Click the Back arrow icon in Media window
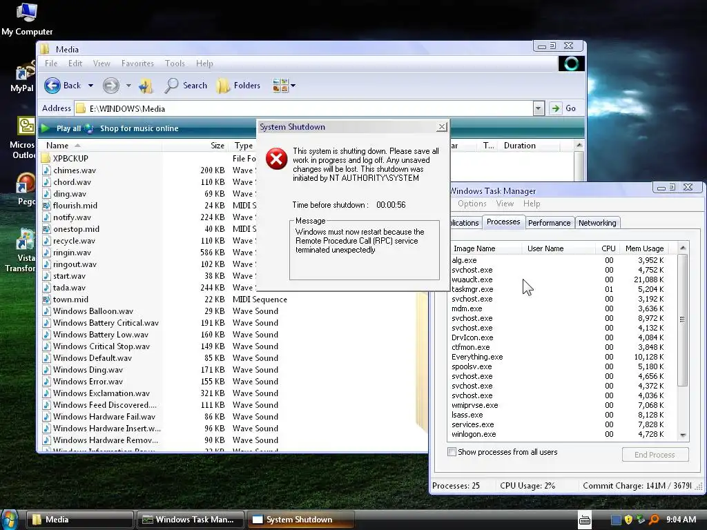707x530 pixels. tap(52, 86)
